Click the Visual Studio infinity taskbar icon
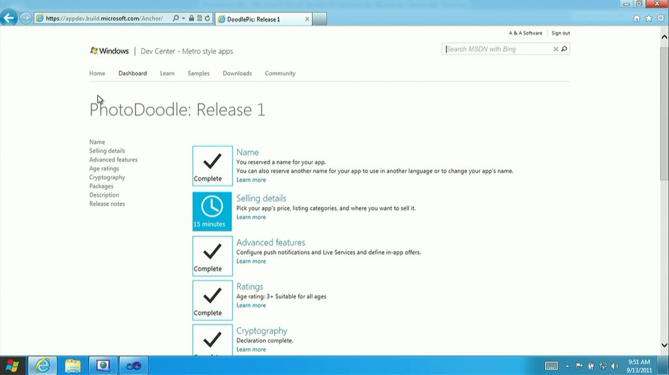The height and width of the screenshot is (375, 669). tap(133, 366)
